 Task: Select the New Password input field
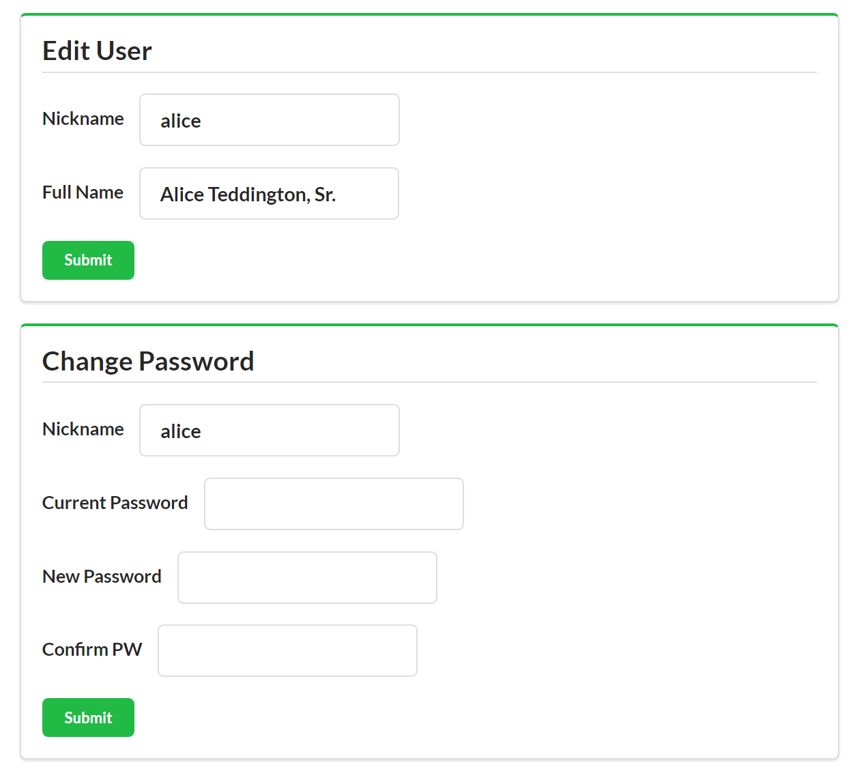[x=307, y=578]
